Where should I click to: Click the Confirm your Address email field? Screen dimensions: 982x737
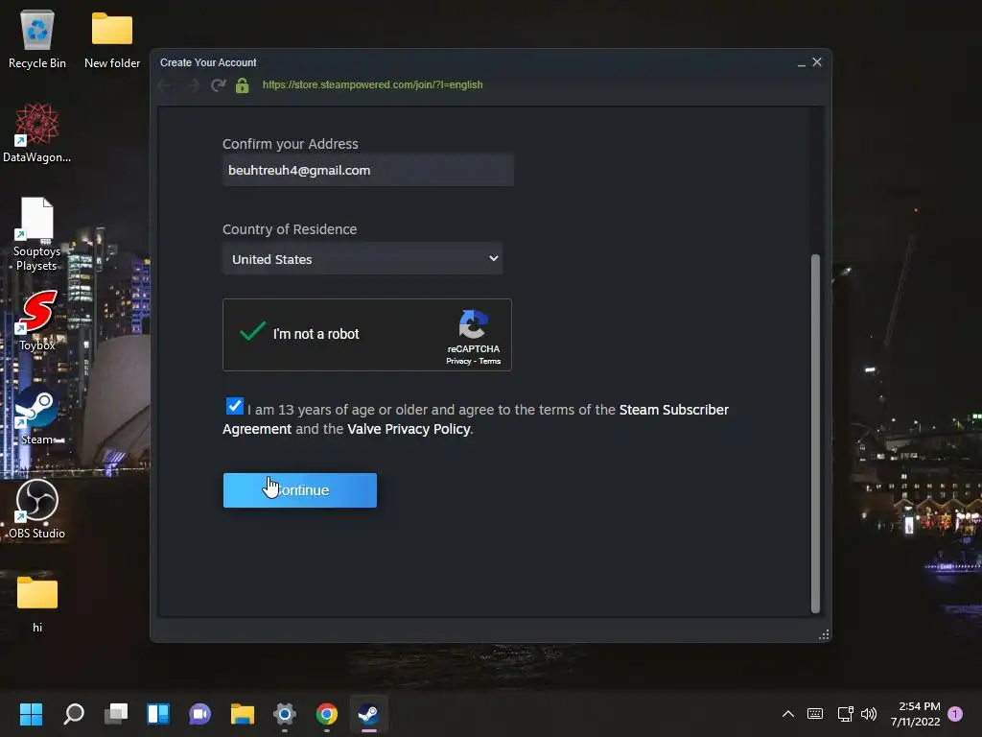click(368, 170)
